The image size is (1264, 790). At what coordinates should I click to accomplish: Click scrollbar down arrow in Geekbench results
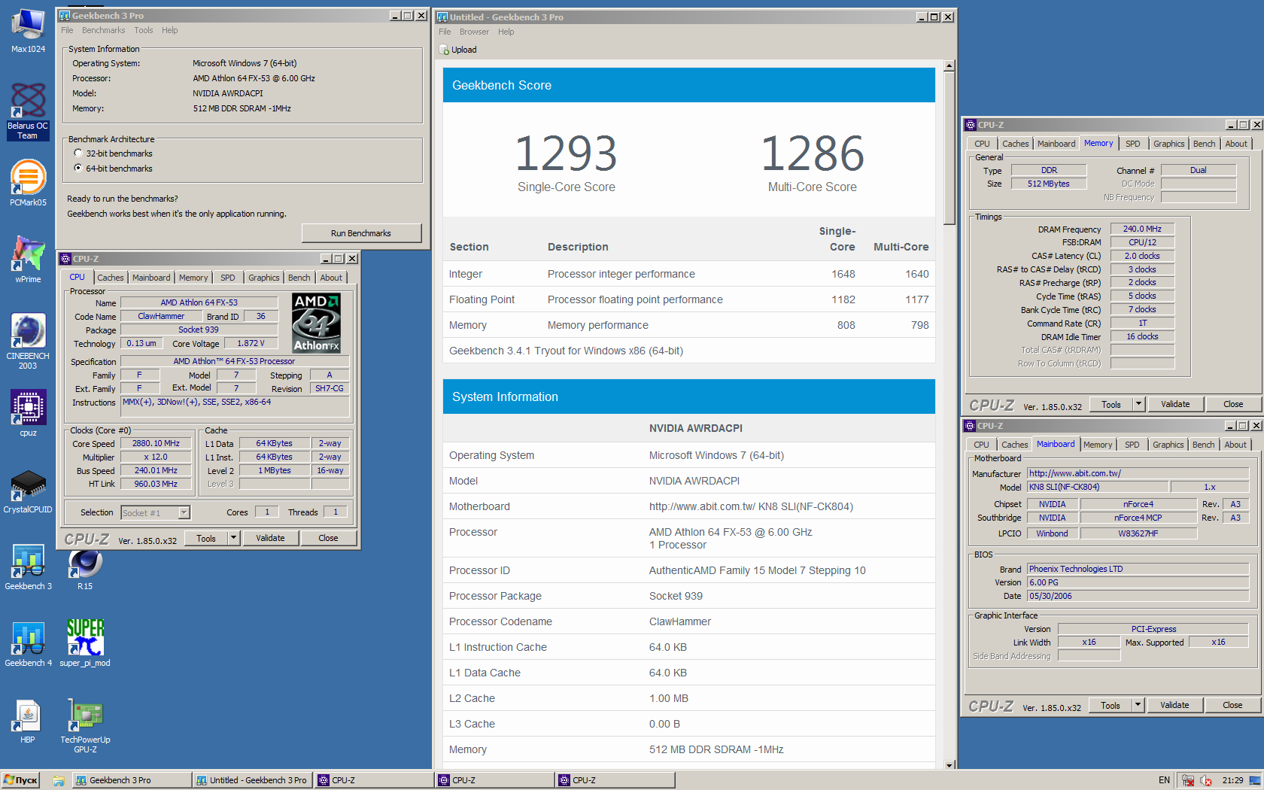click(950, 764)
